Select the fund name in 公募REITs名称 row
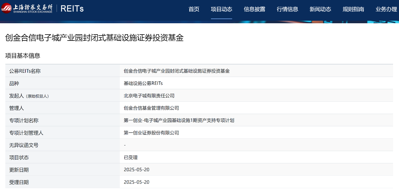The image size is (399, 191). click(x=177, y=71)
